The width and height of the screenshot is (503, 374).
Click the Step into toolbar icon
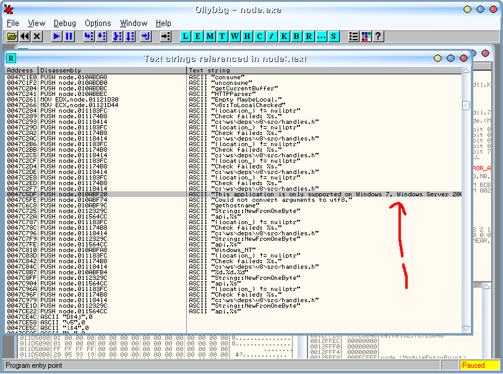coord(88,37)
